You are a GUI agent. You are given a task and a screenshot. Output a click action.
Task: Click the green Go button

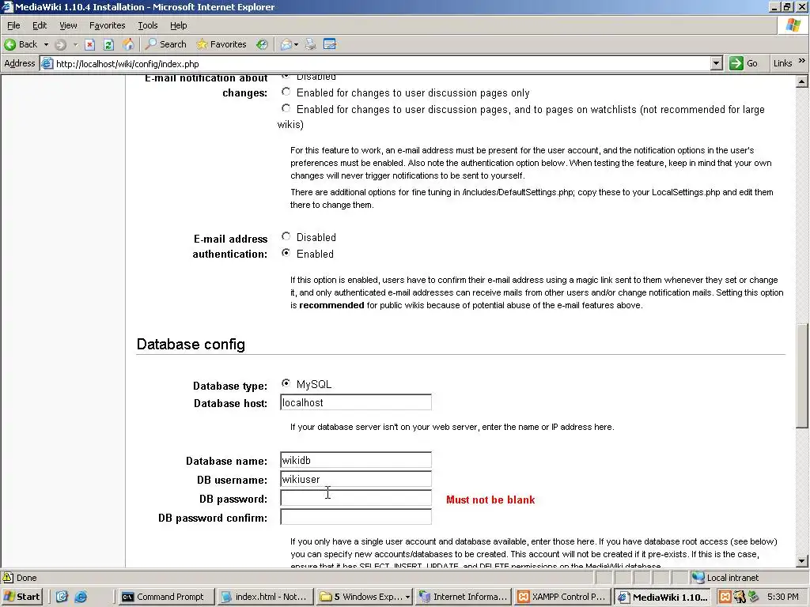744,63
